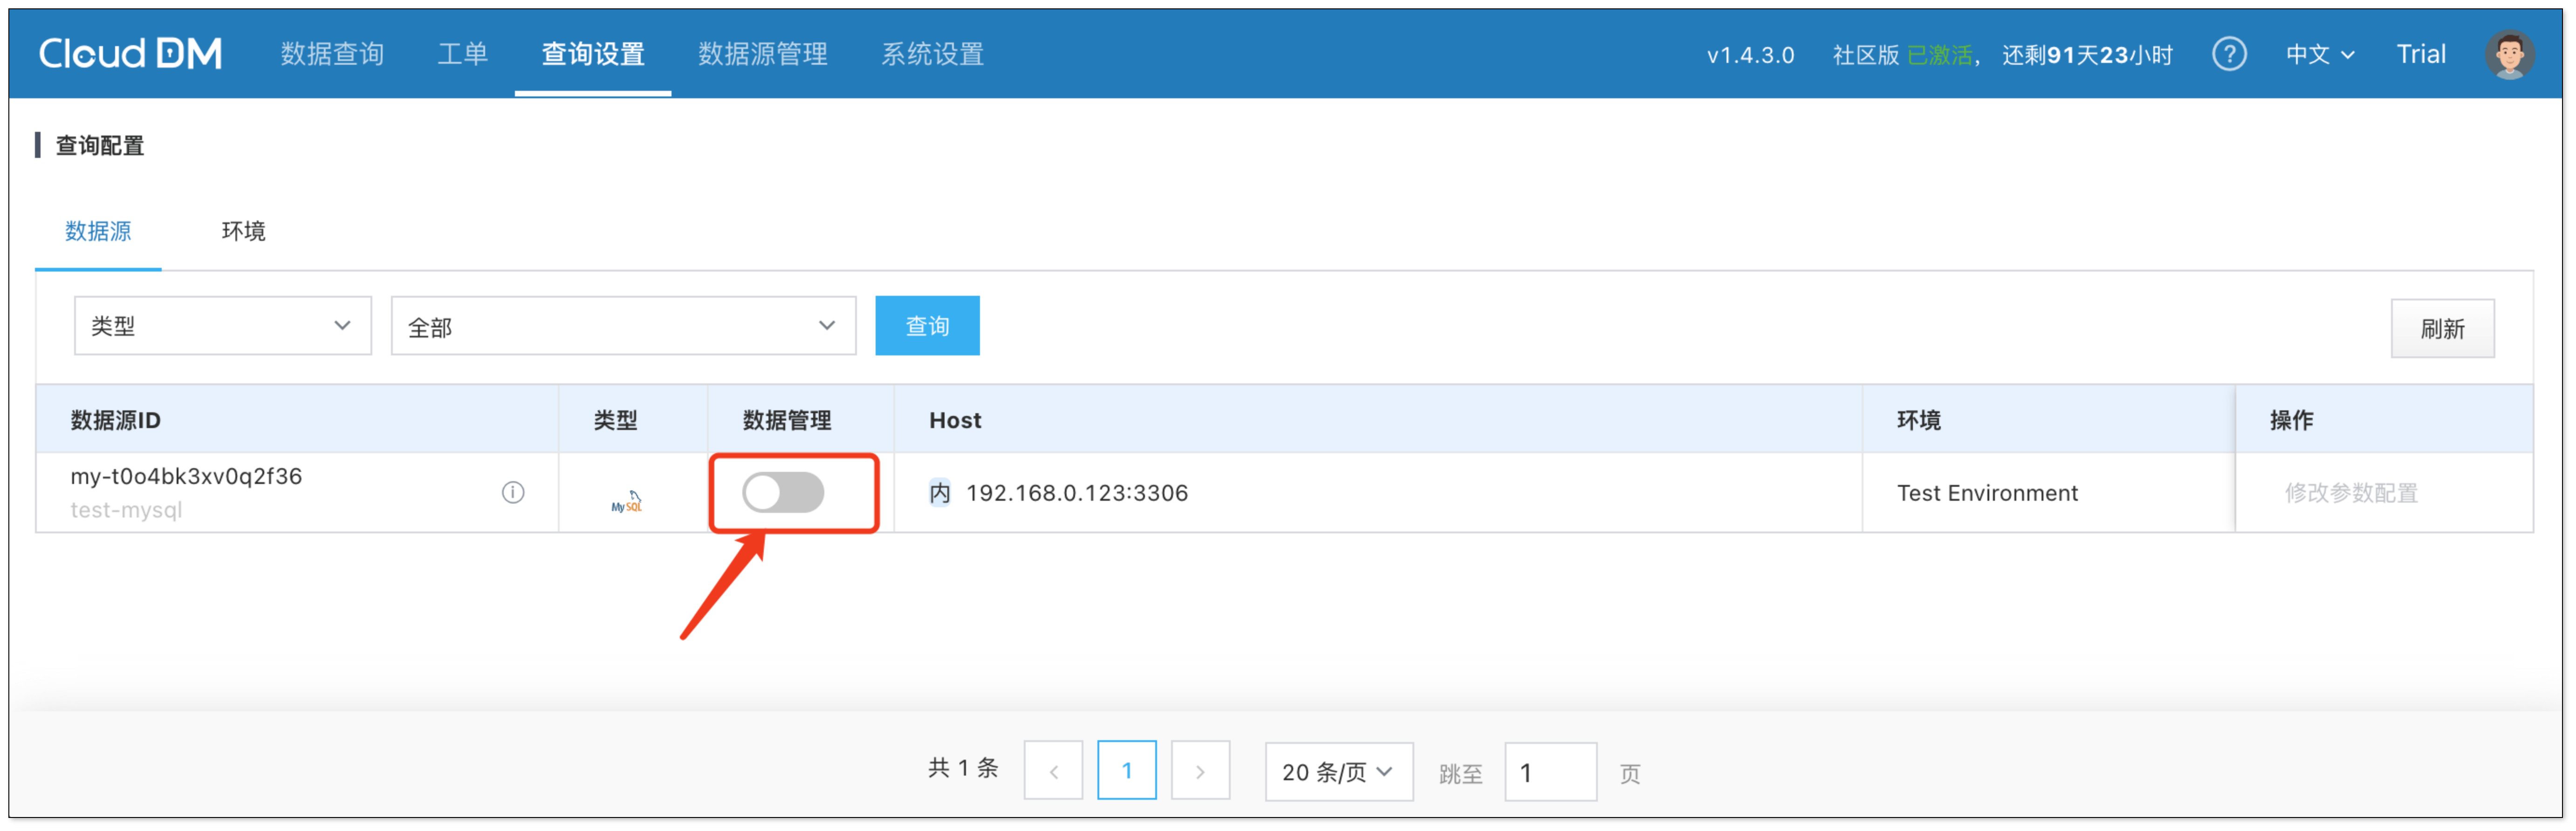
Task: Open the 数据查询 menu
Action: (332, 54)
